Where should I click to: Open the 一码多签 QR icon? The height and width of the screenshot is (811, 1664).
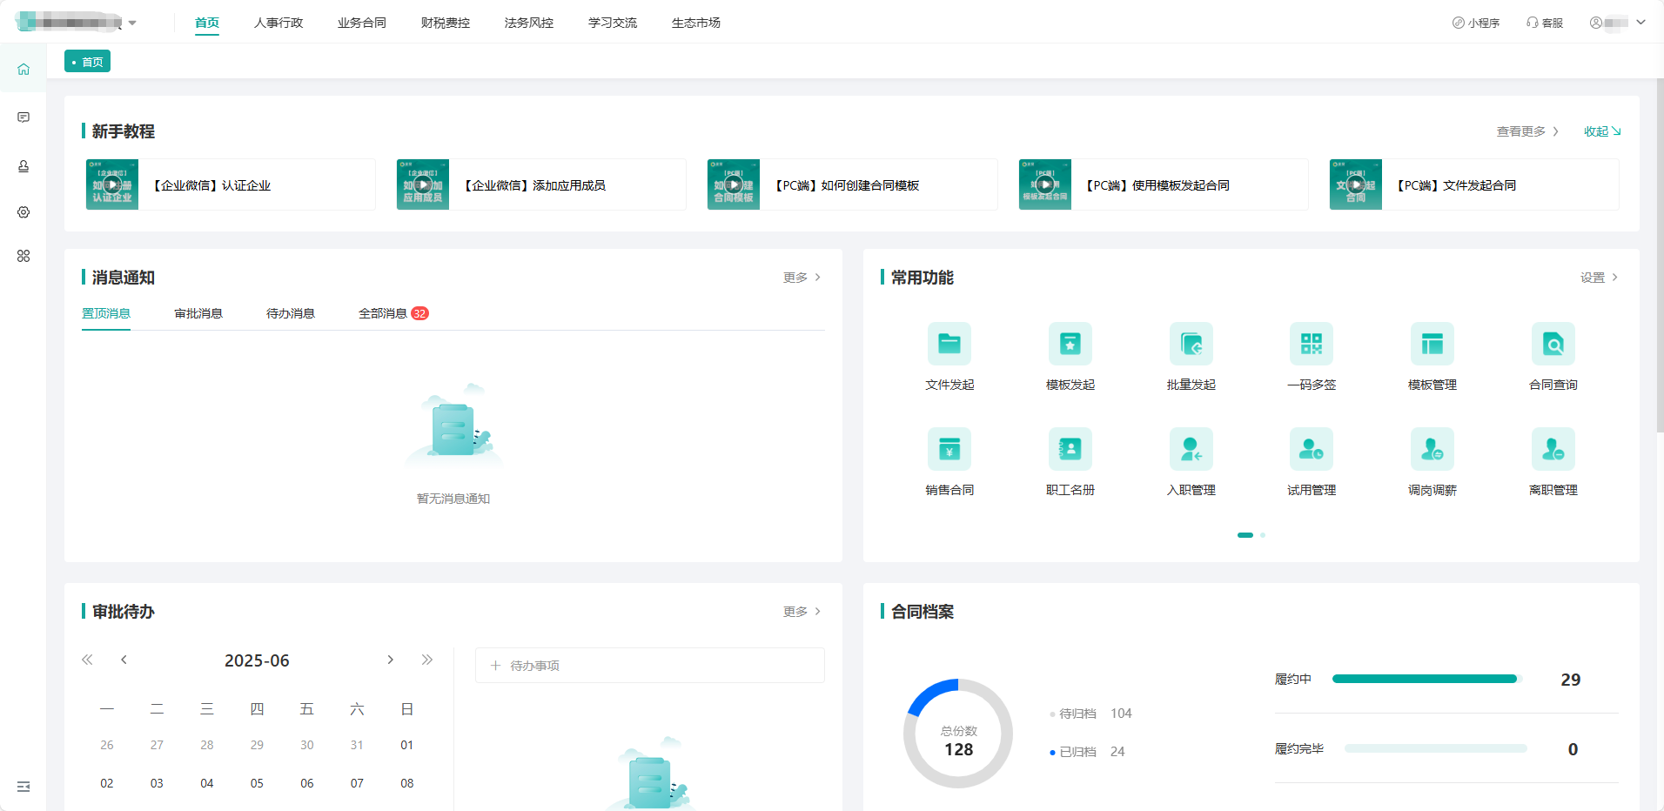1311,345
